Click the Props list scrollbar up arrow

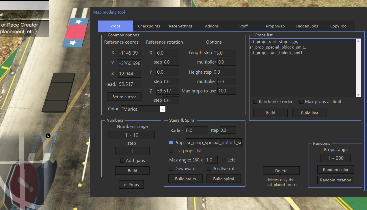(x=358, y=41)
